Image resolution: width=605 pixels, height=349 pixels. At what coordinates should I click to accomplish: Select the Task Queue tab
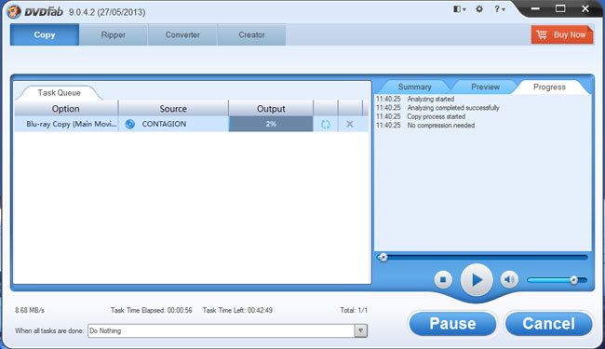59,92
